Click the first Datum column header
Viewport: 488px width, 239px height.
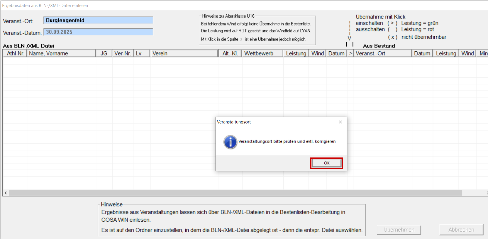(x=336, y=53)
